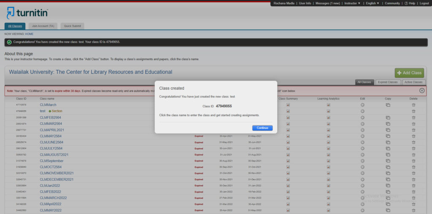This screenshot has width=432, height=214.
Task: Open the Instructor role dropdown
Action: coord(352,3)
